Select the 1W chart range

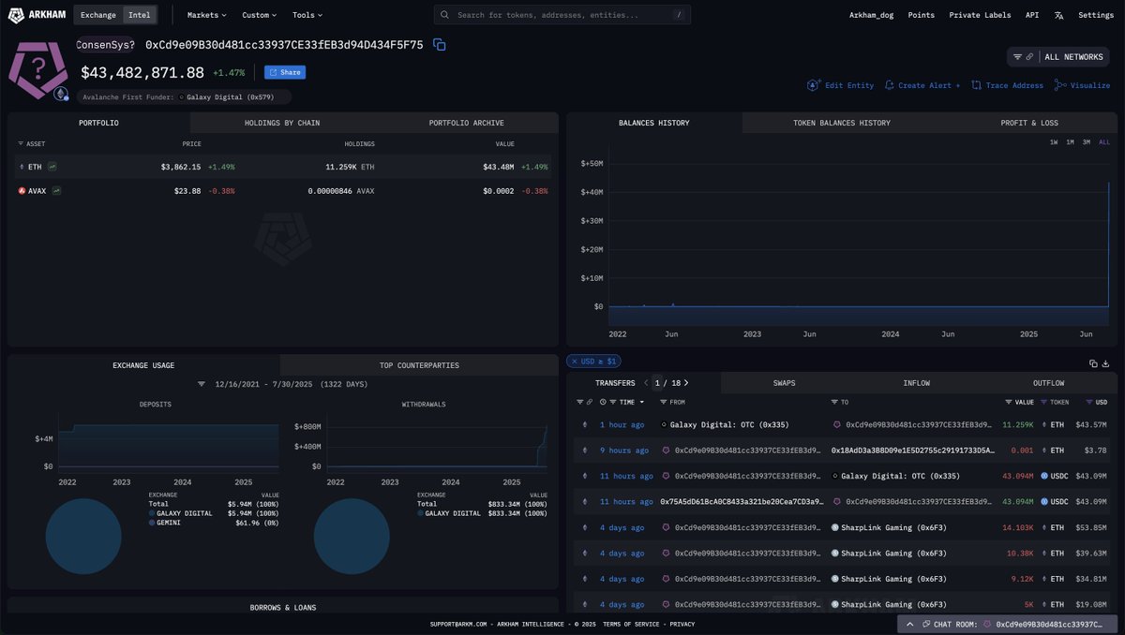[1054, 142]
